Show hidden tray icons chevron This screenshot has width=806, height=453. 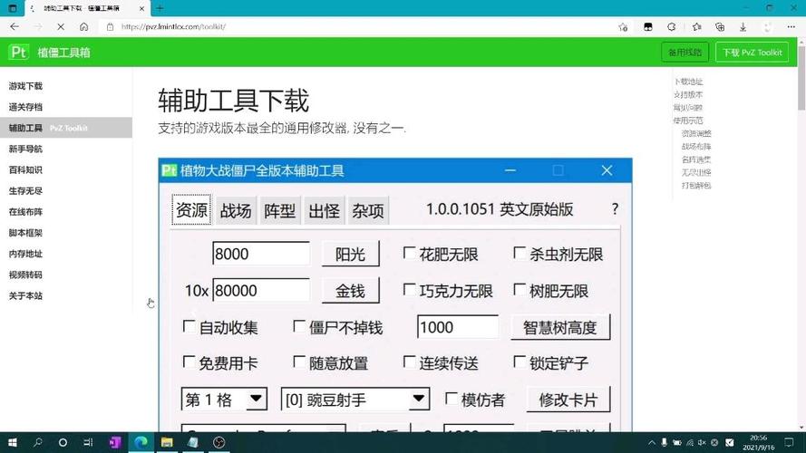pyautogui.click(x=651, y=442)
